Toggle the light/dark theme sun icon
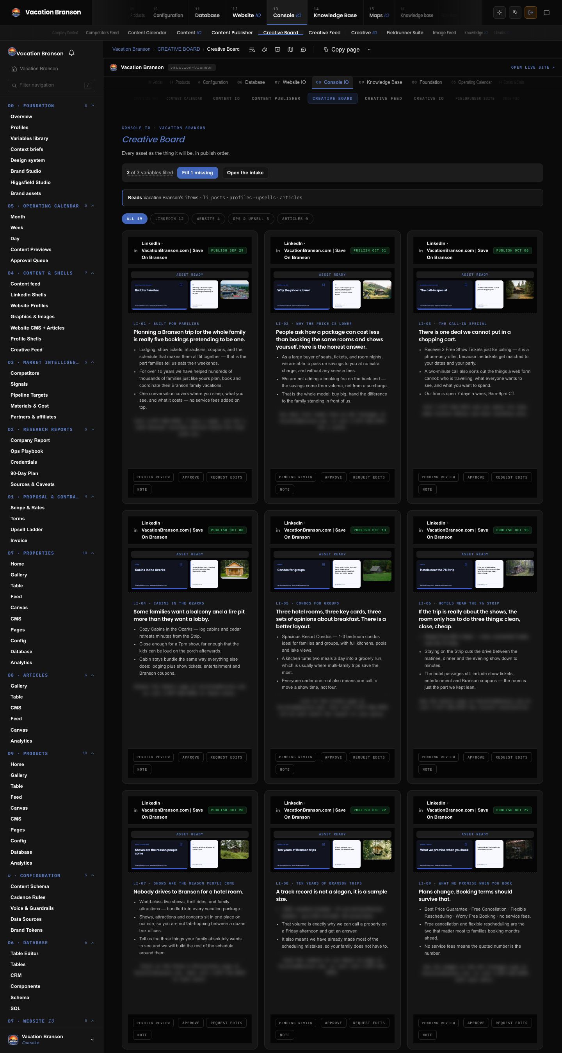The image size is (562, 1053). coord(500,12)
